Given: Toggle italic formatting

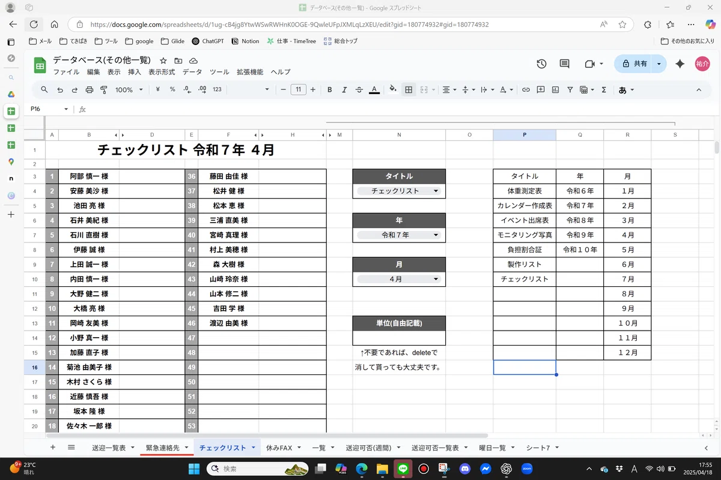Looking at the screenshot, I should 344,90.
